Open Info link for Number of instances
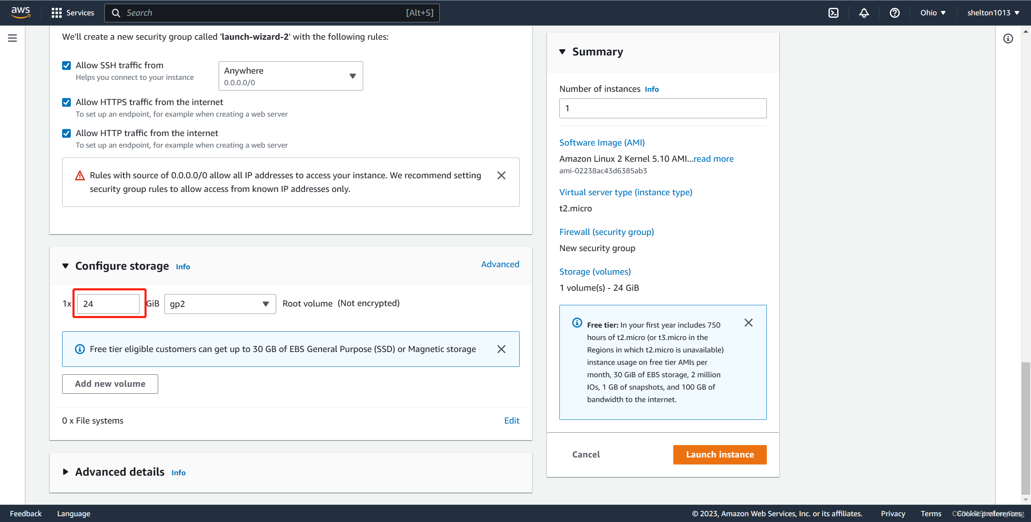This screenshot has width=1031, height=522. [x=652, y=89]
